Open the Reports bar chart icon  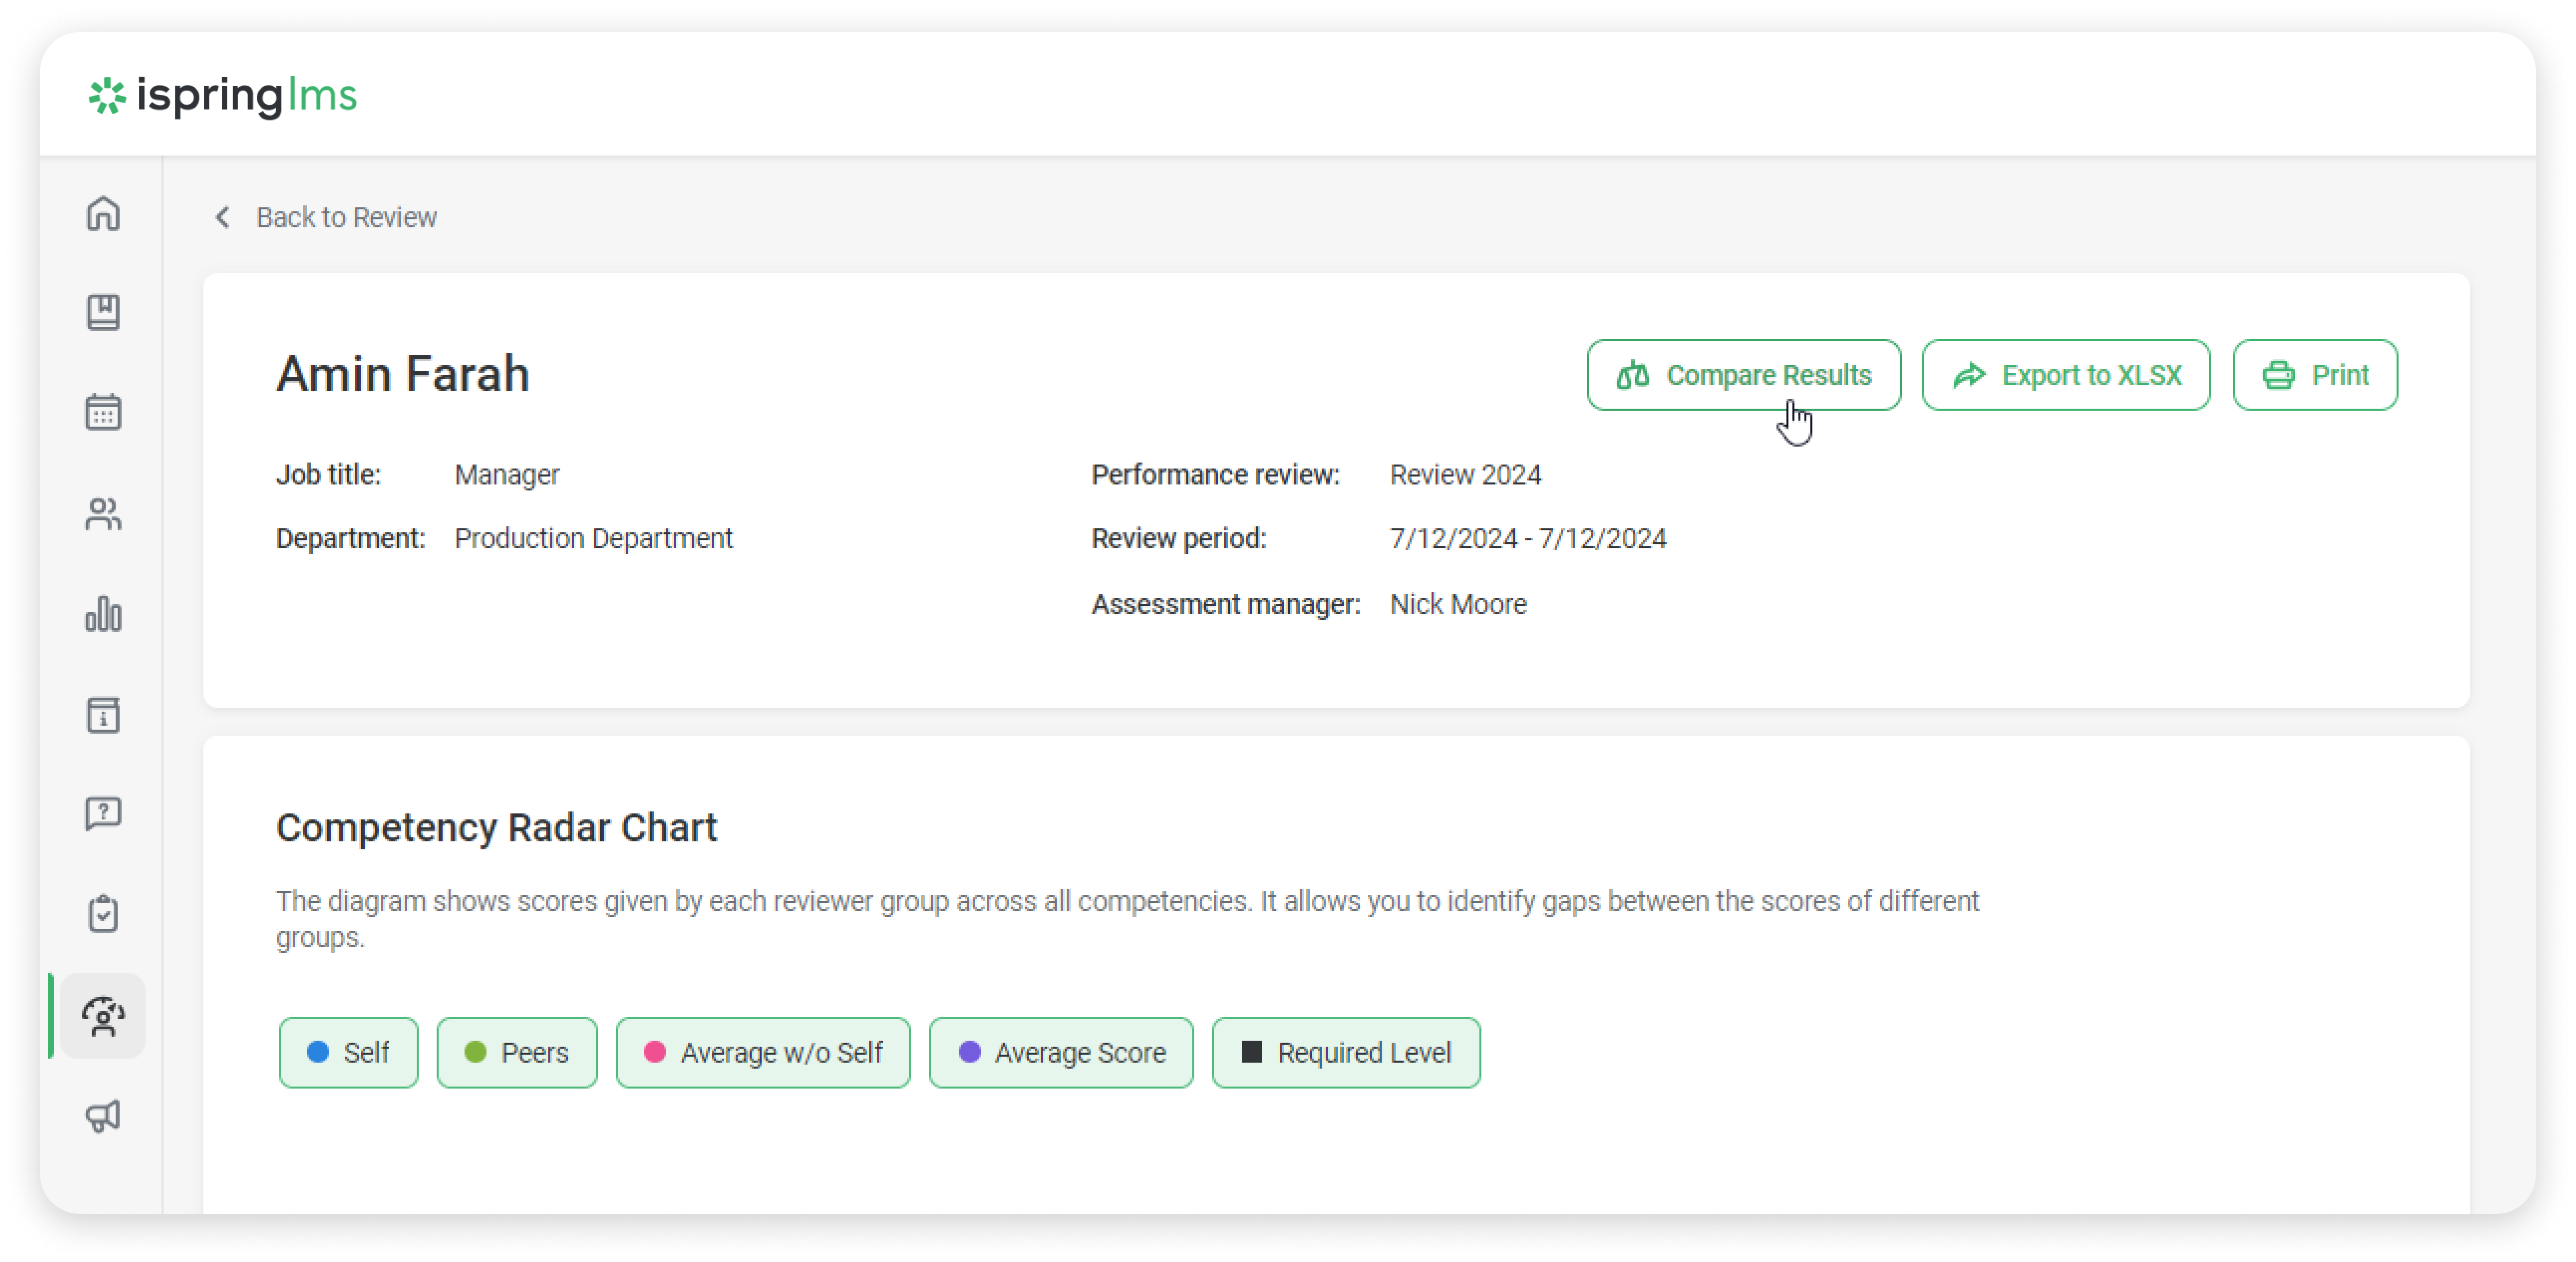coord(103,614)
